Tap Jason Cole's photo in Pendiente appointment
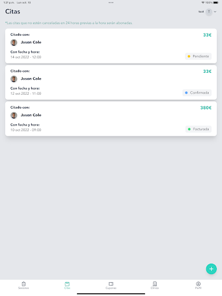The image size is (222, 296). 14,42
